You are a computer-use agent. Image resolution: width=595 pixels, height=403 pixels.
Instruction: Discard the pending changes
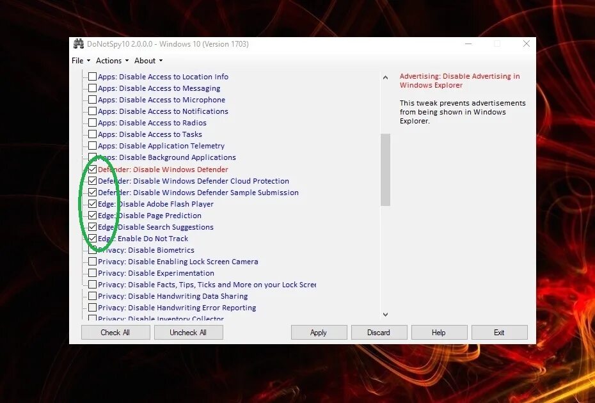(x=379, y=333)
